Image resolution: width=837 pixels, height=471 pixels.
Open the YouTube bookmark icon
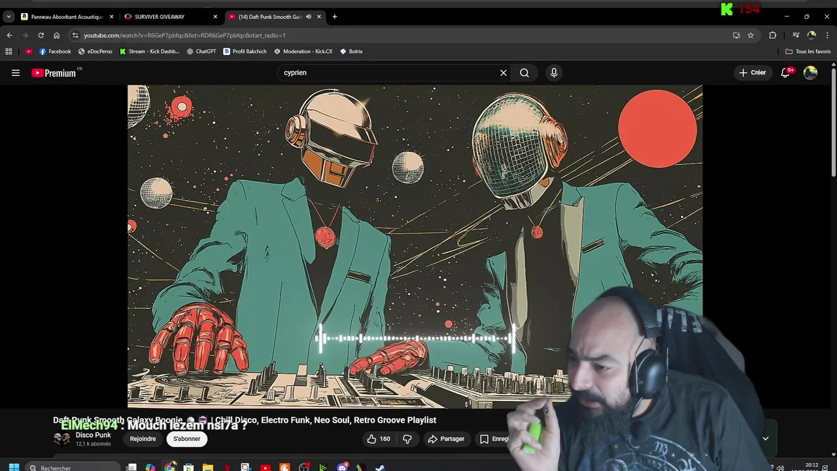(29, 51)
